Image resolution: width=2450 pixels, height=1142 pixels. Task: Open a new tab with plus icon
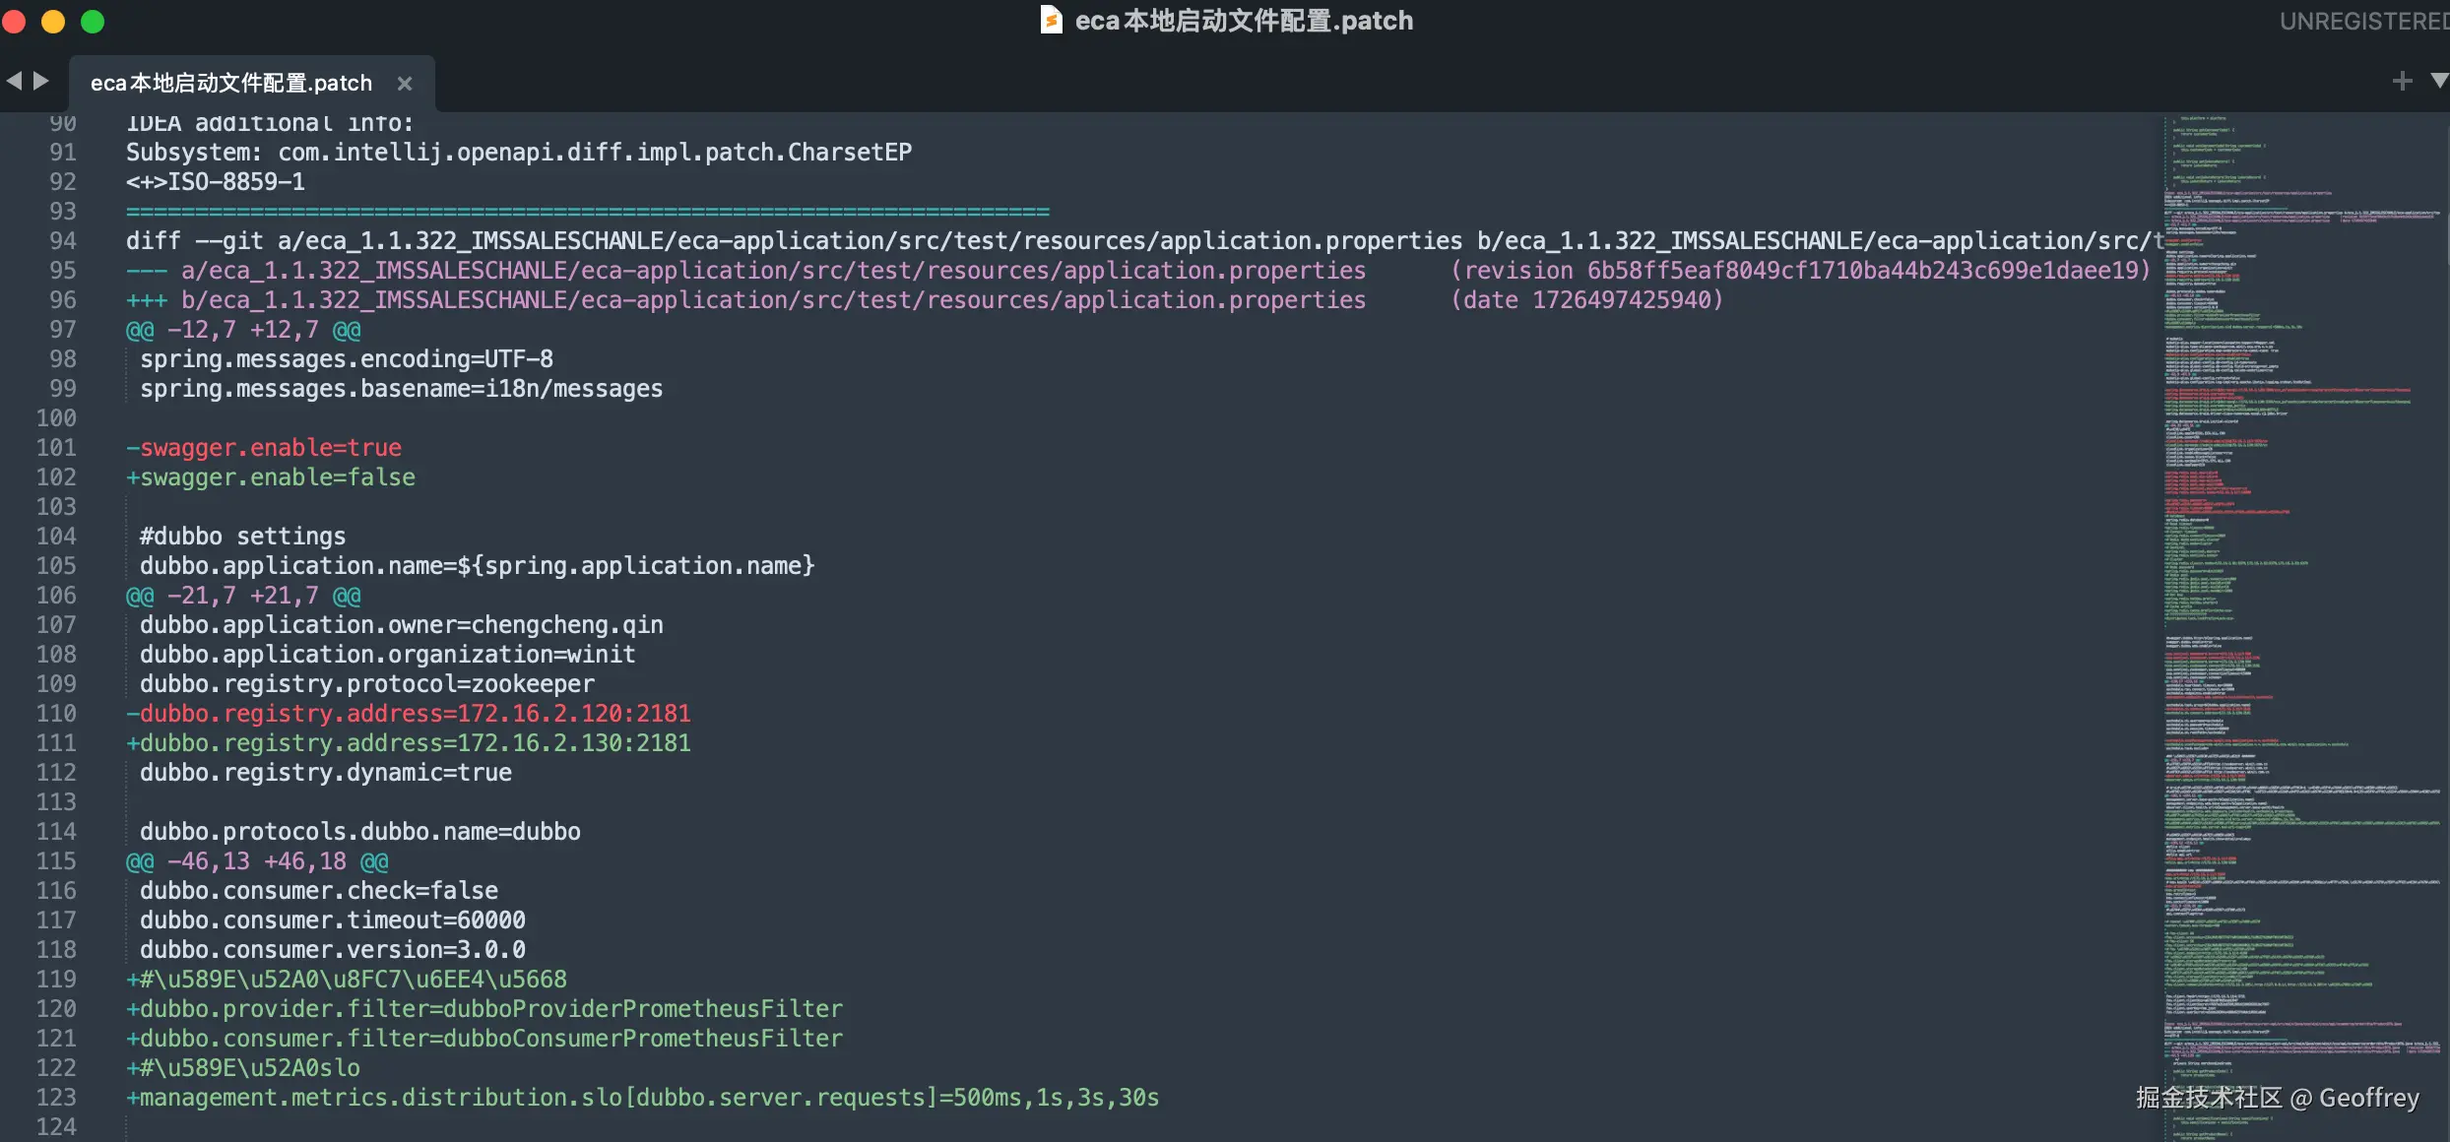[x=2402, y=81]
